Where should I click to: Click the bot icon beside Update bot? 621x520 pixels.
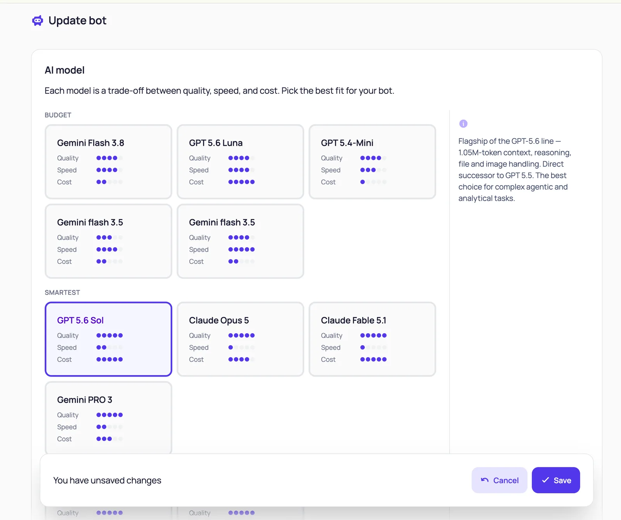38,21
